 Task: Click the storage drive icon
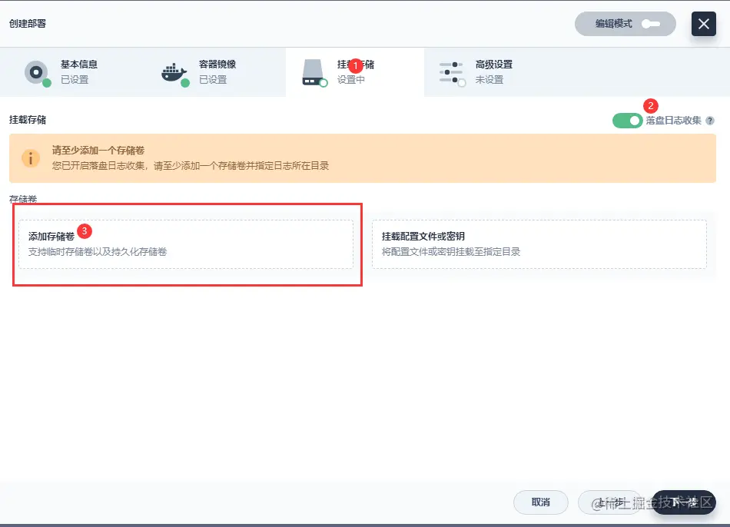click(x=314, y=73)
